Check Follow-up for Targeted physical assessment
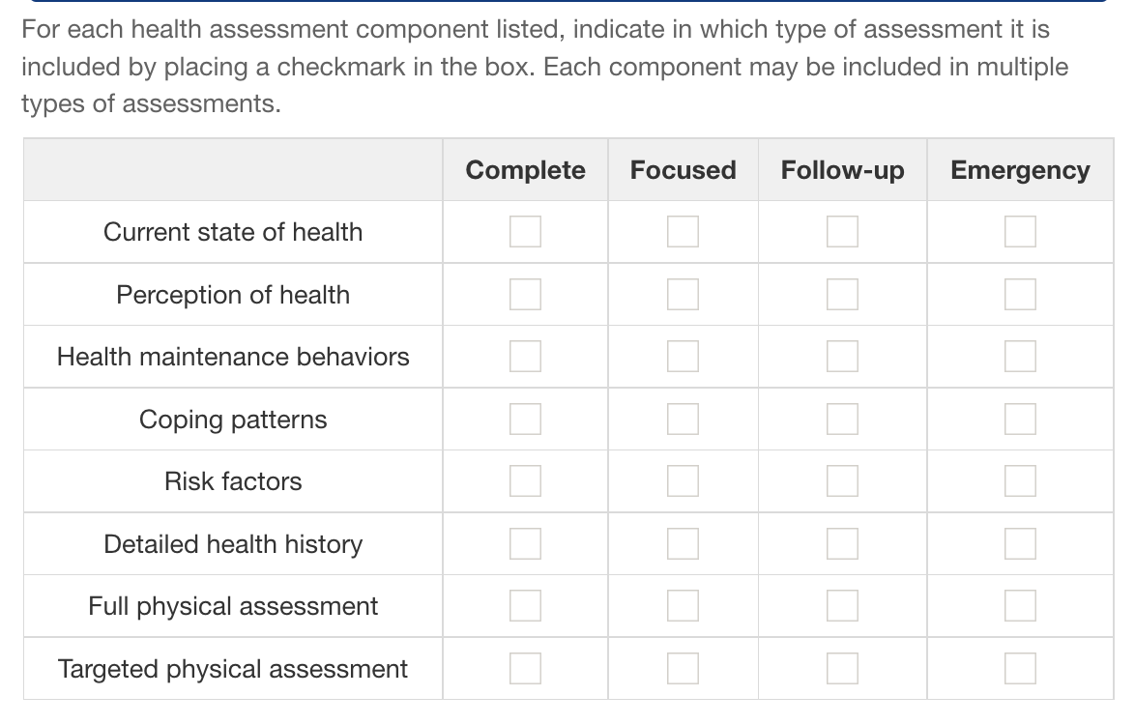 point(842,668)
